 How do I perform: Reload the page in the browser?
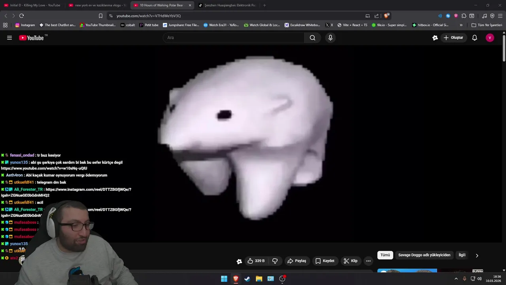click(x=21, y=16)
